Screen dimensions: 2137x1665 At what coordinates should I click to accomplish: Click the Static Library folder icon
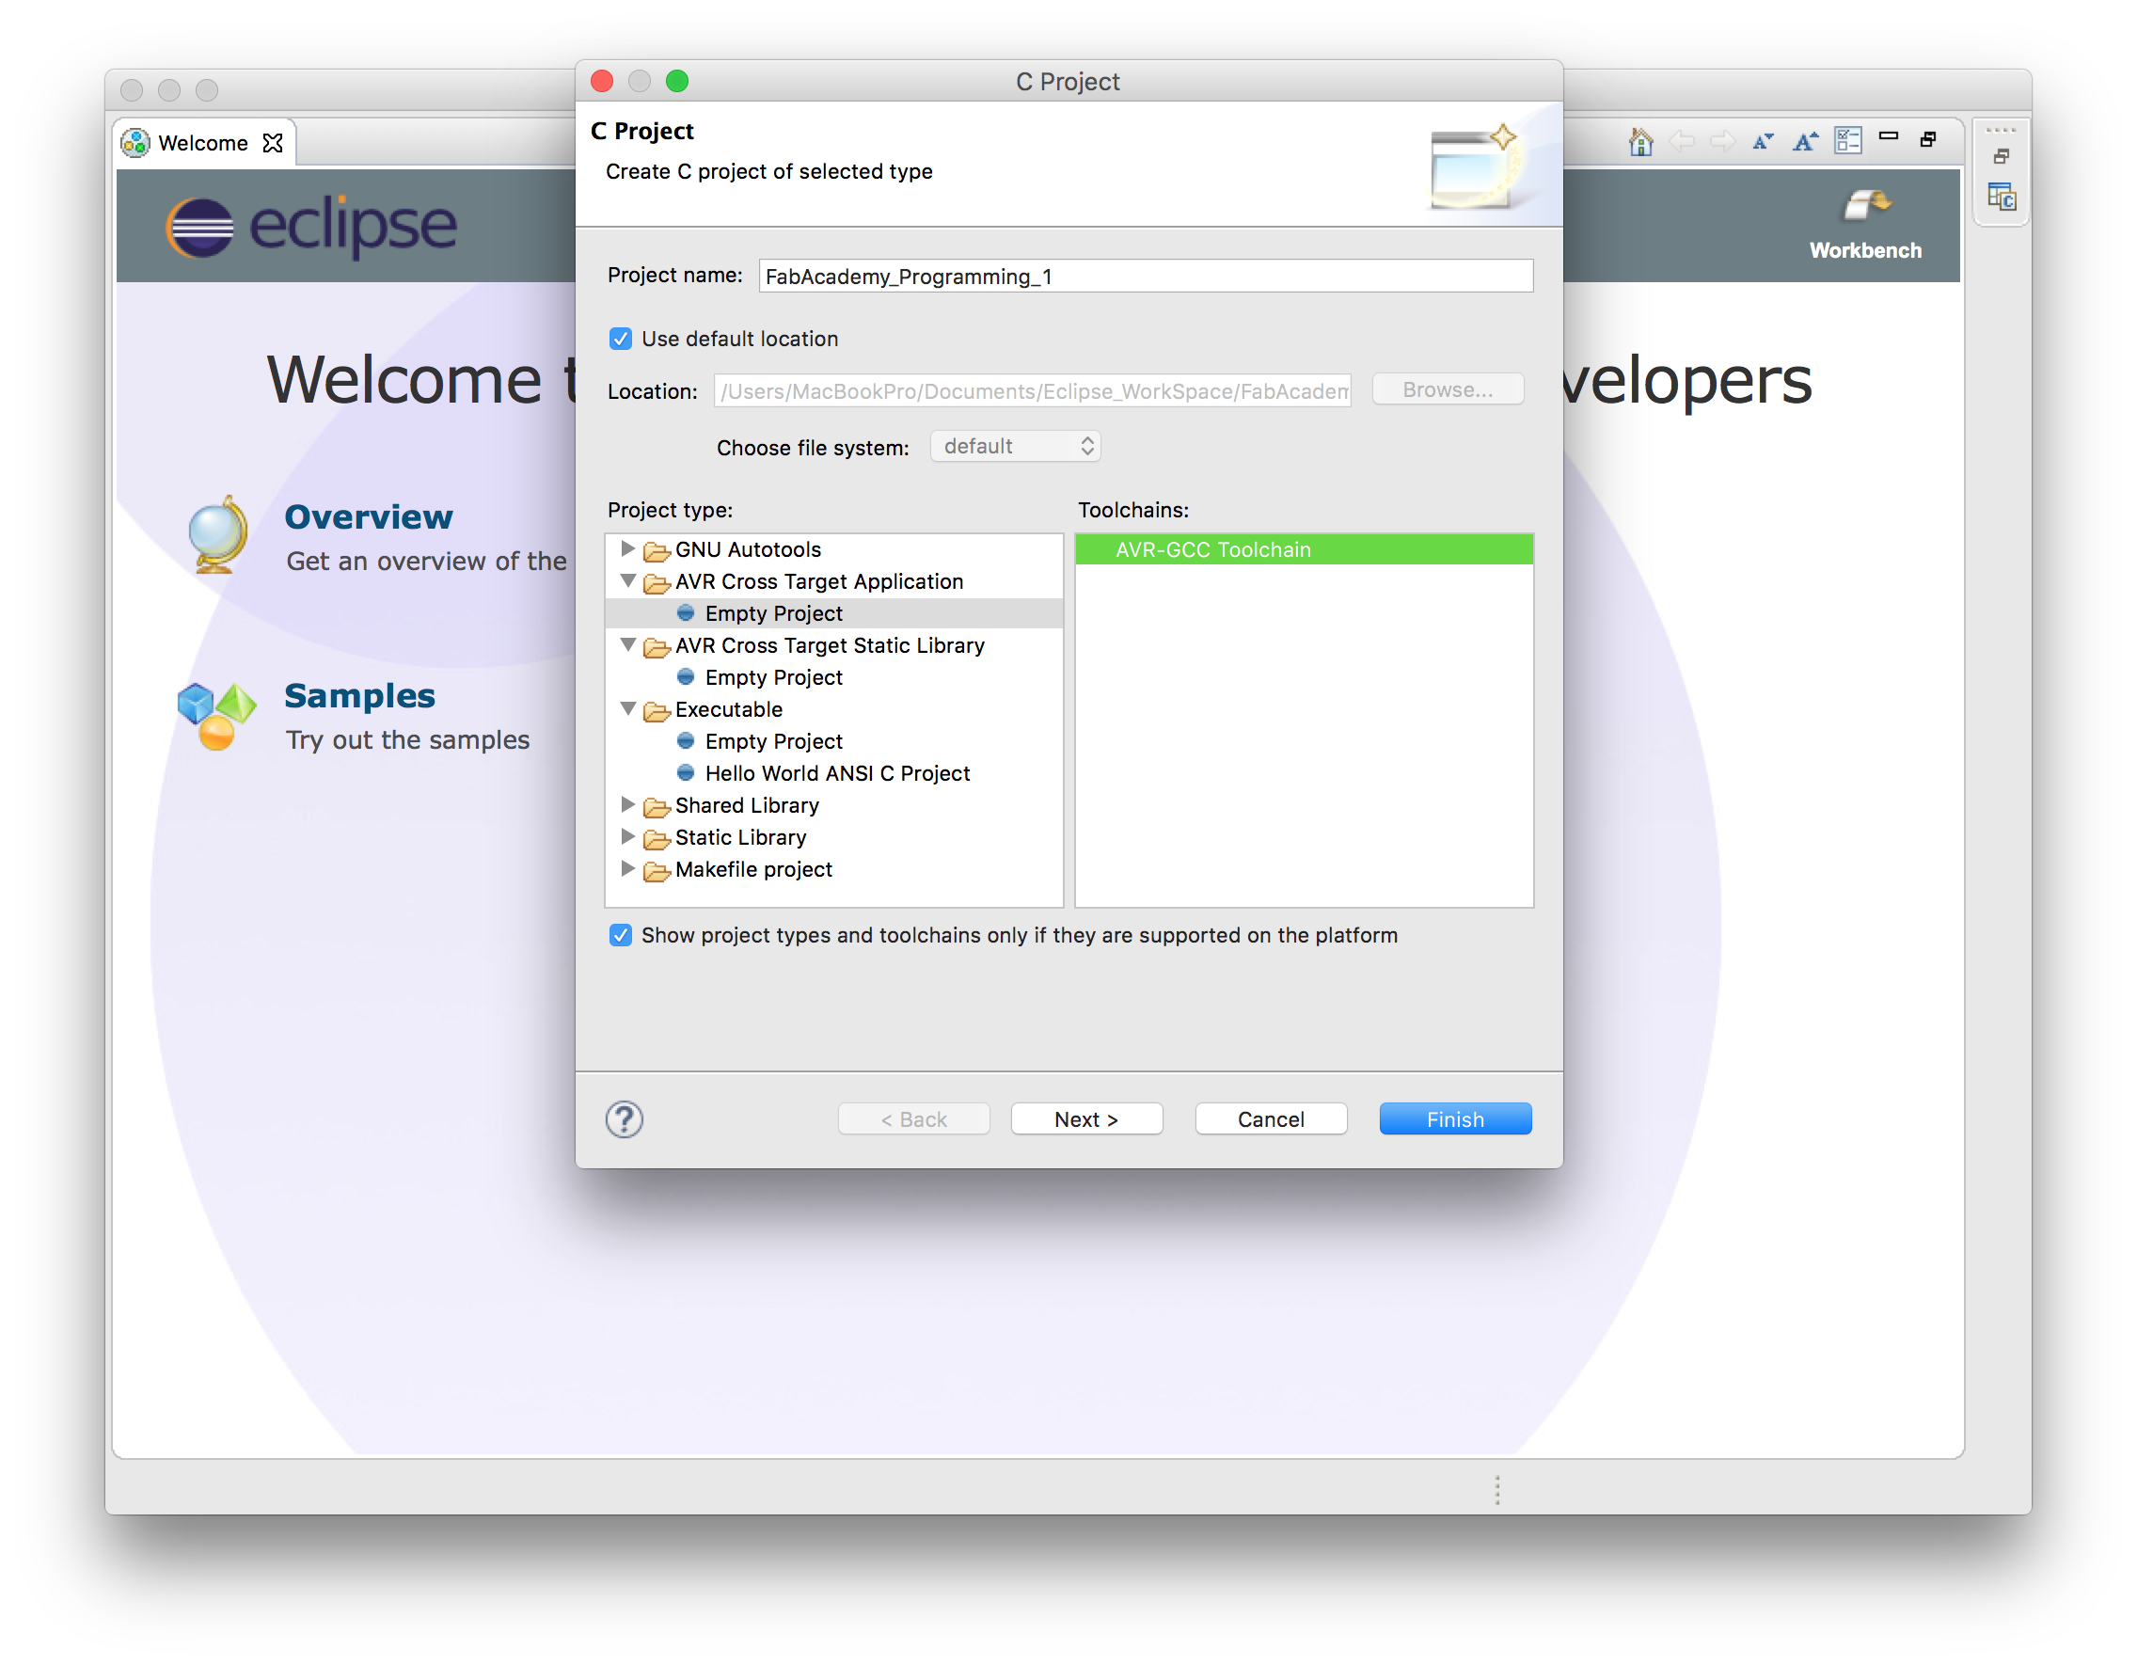tap(656, 839)
